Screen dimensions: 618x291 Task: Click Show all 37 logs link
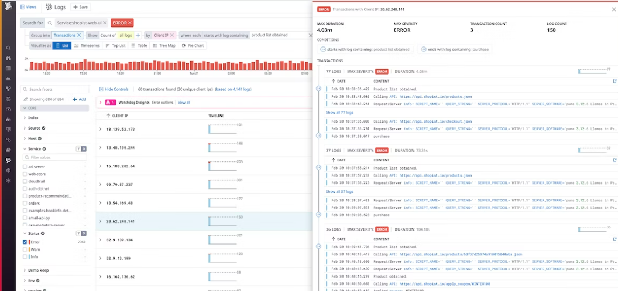(x=339, y=192)
